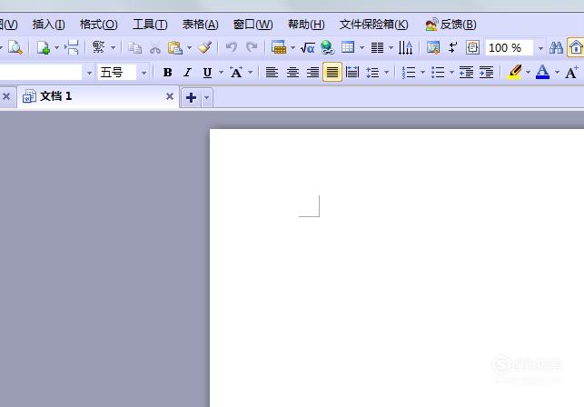Click the Undo arrow icon
Viewport: 584px width, 407px height.
[x=232, y=47]
